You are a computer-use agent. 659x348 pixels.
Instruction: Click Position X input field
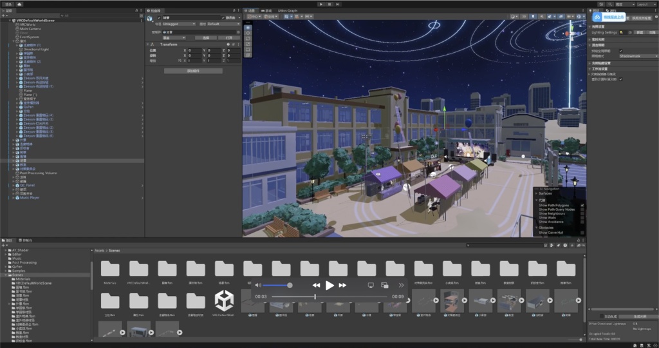[194, 50]
